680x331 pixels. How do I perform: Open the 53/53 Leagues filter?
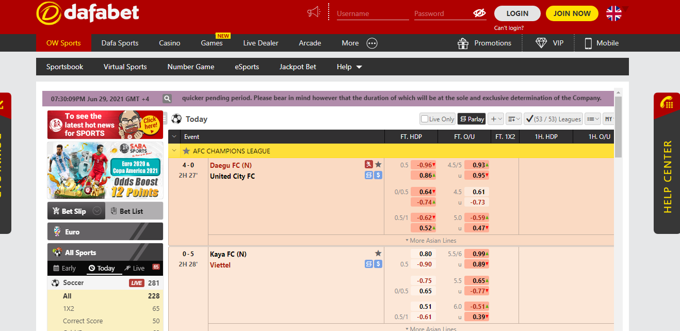[553, 119]
